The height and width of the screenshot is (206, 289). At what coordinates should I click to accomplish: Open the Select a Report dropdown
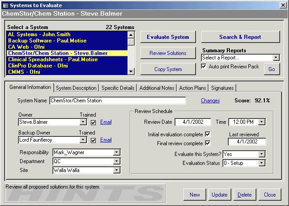click(276, 58)
